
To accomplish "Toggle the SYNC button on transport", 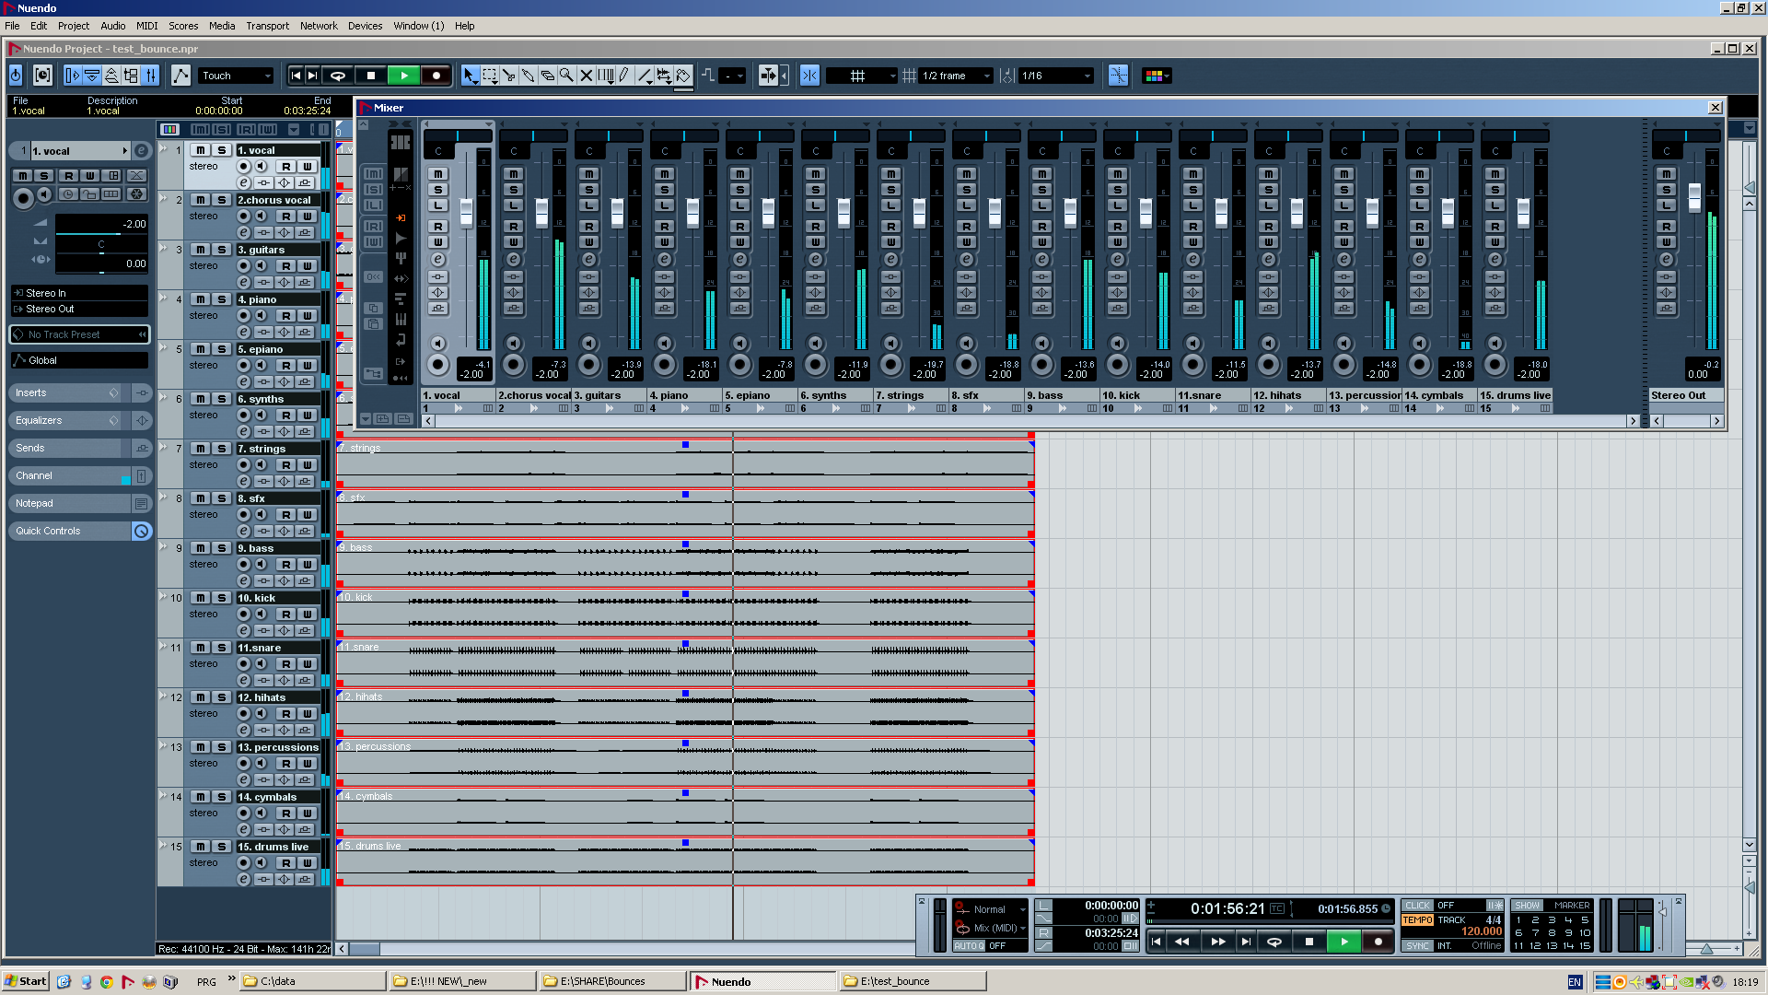I will click(1418, 946).
